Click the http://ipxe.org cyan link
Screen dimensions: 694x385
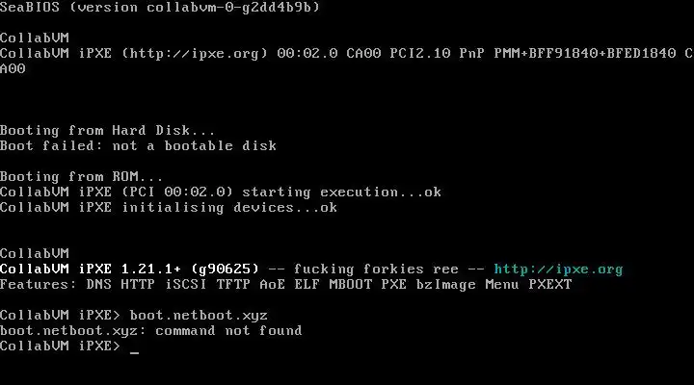(x=558, y=269)
